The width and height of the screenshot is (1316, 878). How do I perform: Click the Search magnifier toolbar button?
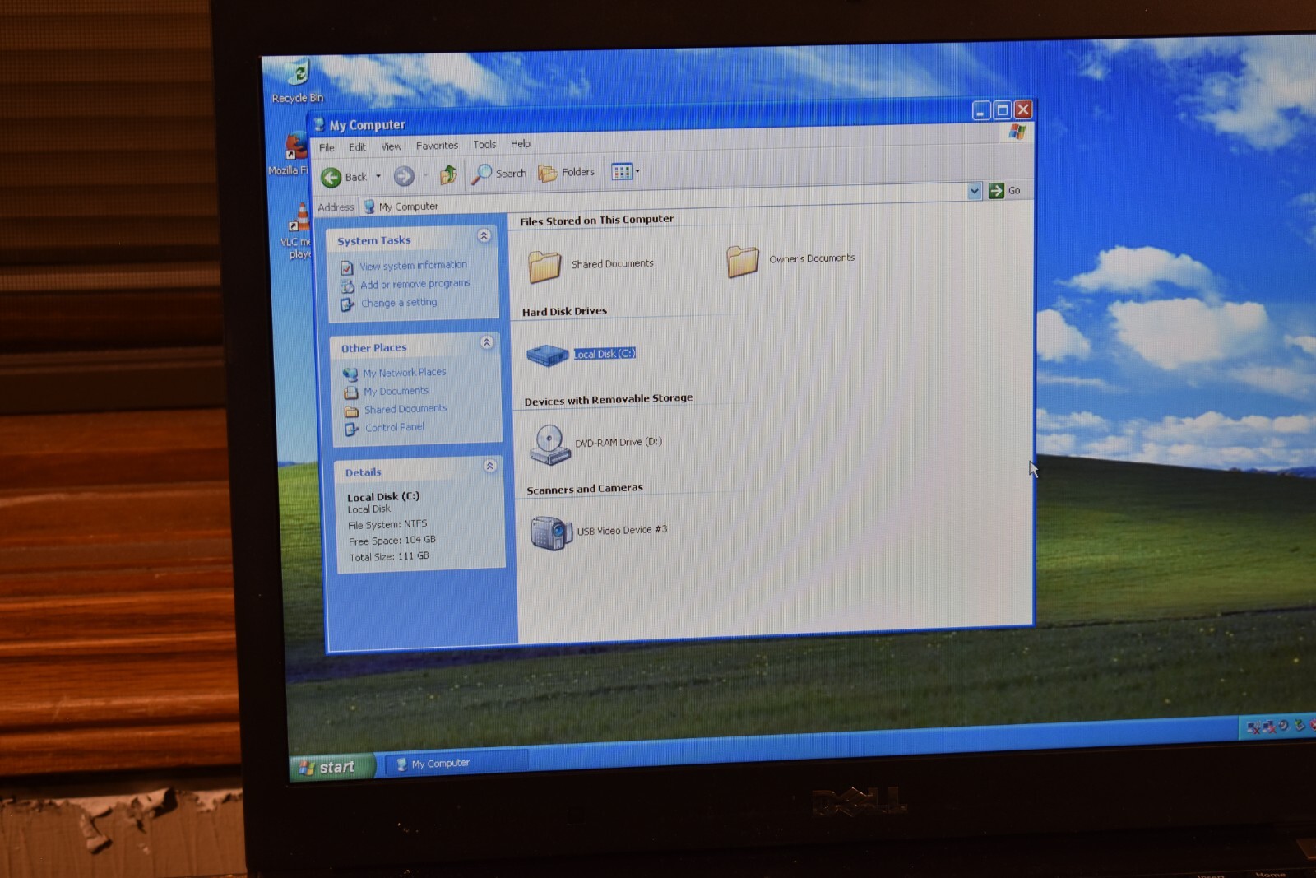498,173
